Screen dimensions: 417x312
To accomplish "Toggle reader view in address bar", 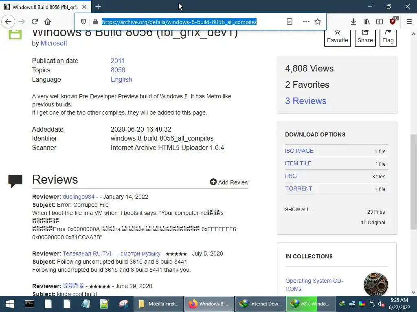I will pyautogui.click(x=290, y=22).
